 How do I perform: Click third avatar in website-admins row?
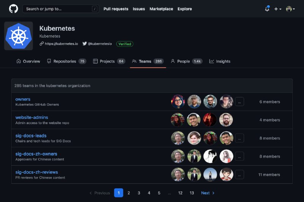[x=210, y=120]
